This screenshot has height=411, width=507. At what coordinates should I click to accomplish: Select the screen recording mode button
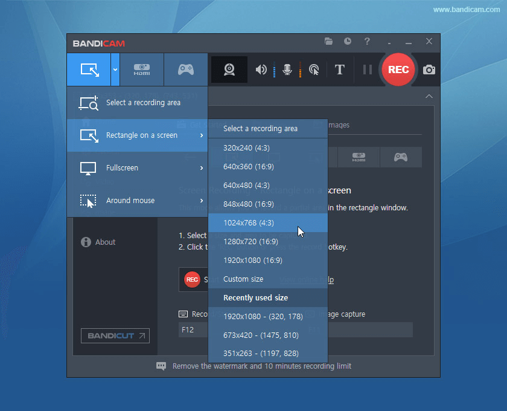(x=89, y=70)
